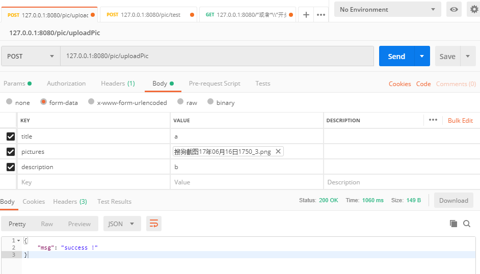Screen dimensions: 480x274
Task: Edit the title key cell
Action: point(93,136)
